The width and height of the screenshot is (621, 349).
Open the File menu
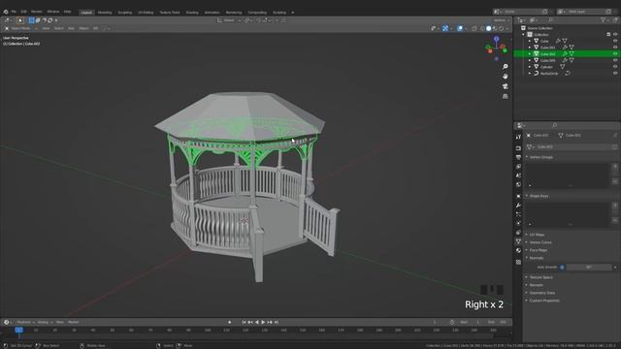(14, 12)
